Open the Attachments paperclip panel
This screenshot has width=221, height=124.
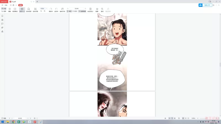point(2,28)
